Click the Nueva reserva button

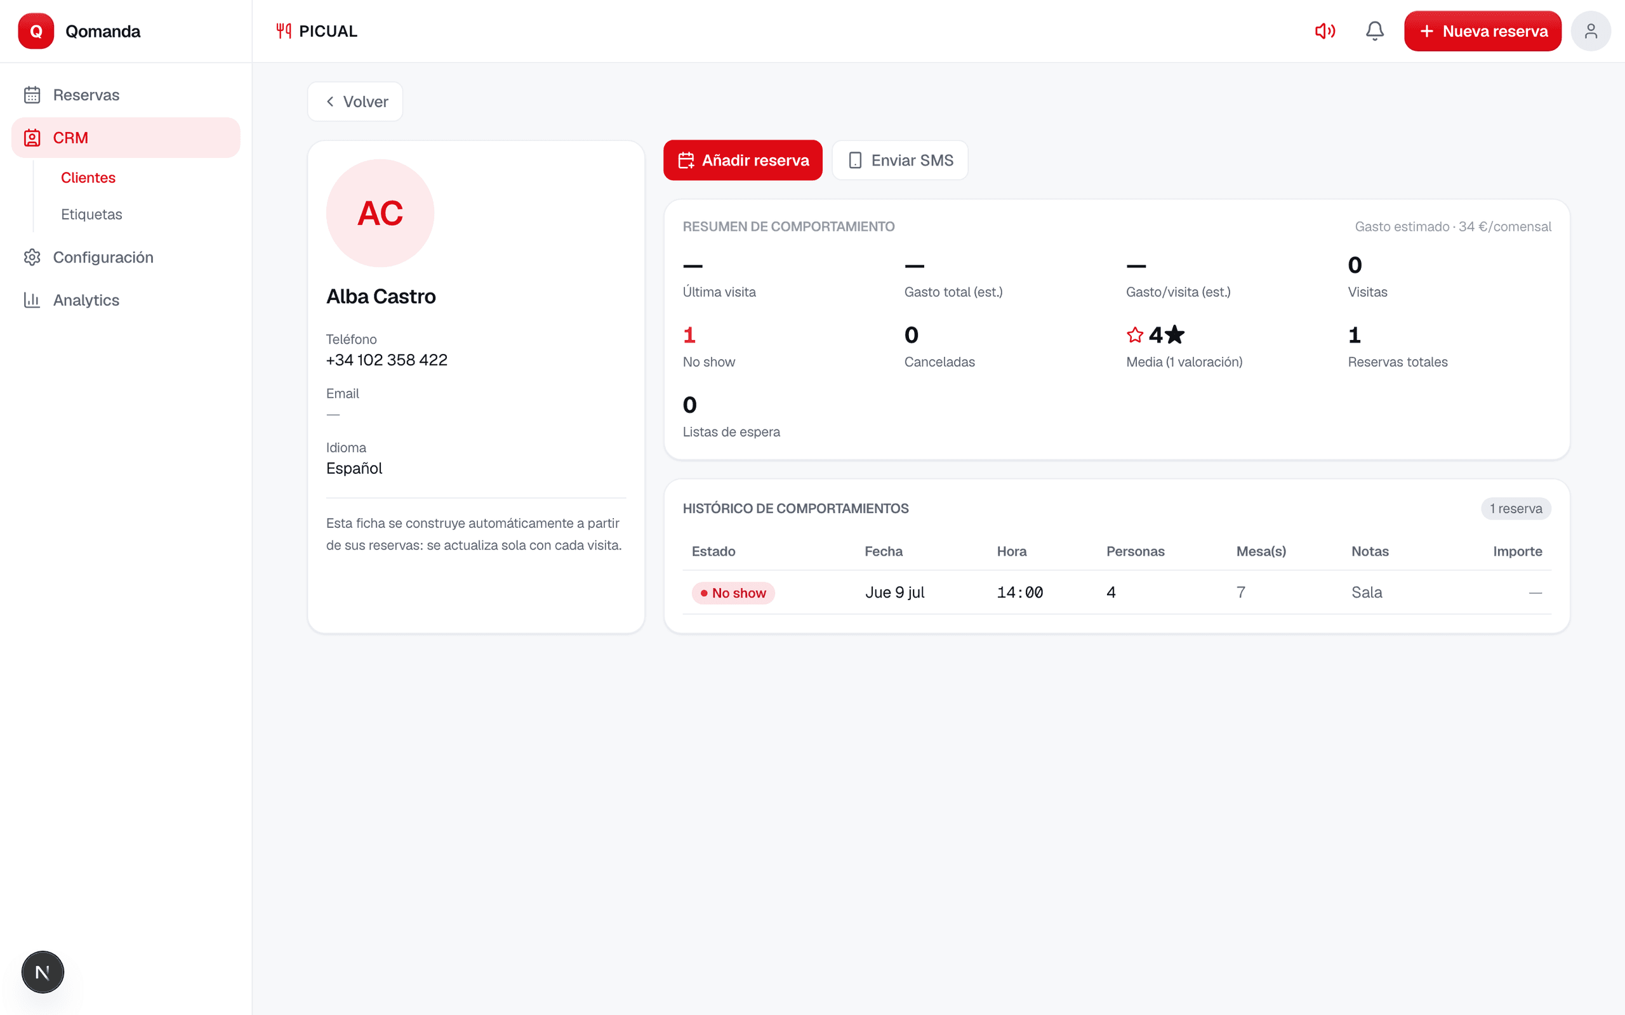pos(1483,31)
